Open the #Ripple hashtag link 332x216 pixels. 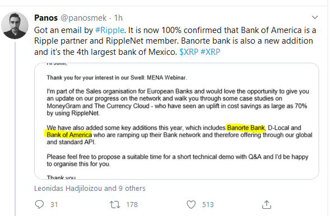[x=110, y=30]
